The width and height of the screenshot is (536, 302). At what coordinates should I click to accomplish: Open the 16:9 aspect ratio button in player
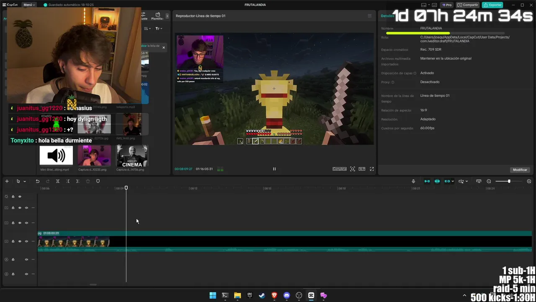coord(362,169)
